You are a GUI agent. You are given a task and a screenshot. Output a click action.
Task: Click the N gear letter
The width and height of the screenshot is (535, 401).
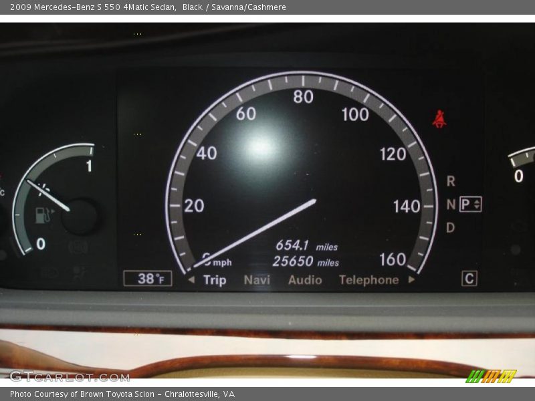coord(451,205)
